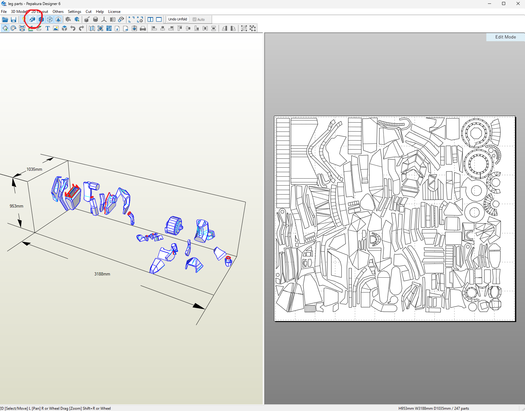Open the File menu
The image size is (525, 411).
pos(4,12)
